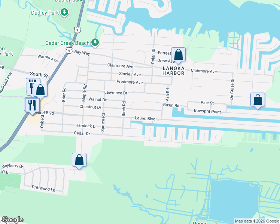Click the Railroad Ave street label
Viewport: 280px width, 224px height.
pos(6,83)
